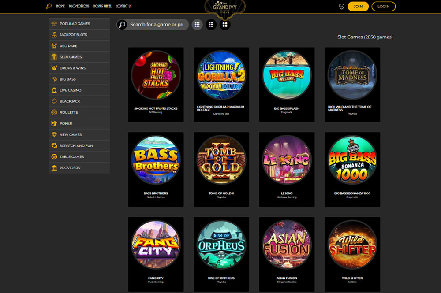
Task: Click the 'ASIAN FUSION' title text
Action: 287,278
